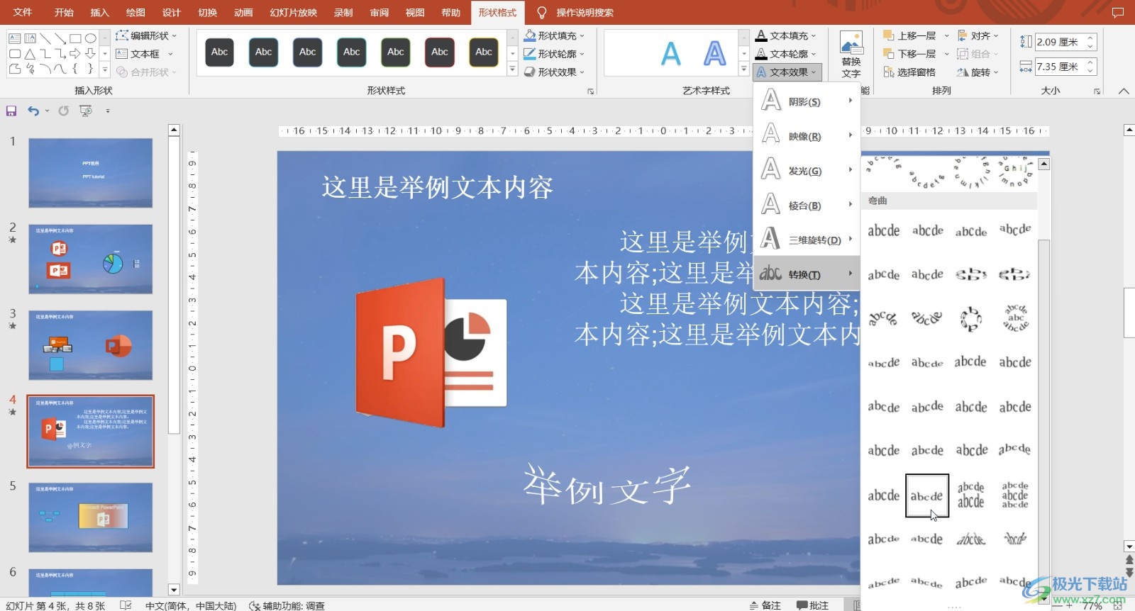Screen dimensions: 1135x611
Task: Click the shape height 2.09 厘米 field
Action: coord(1059,43)
